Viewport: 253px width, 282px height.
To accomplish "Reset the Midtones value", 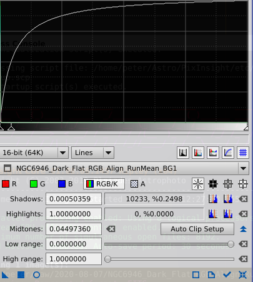I will [111, 229].
